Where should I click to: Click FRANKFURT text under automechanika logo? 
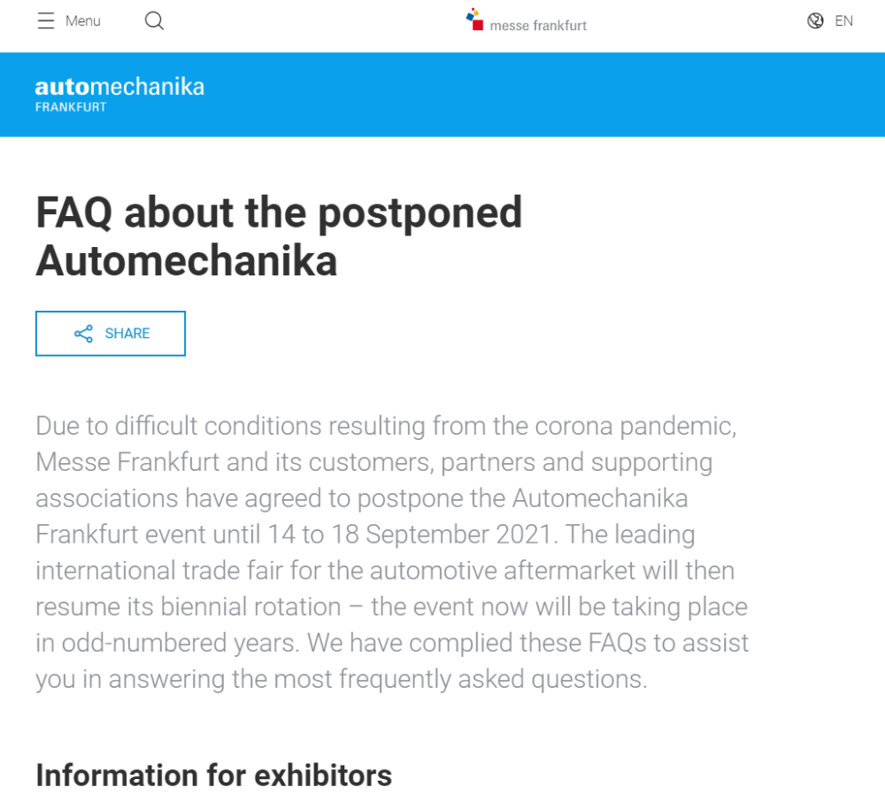[x=71, y=107]
